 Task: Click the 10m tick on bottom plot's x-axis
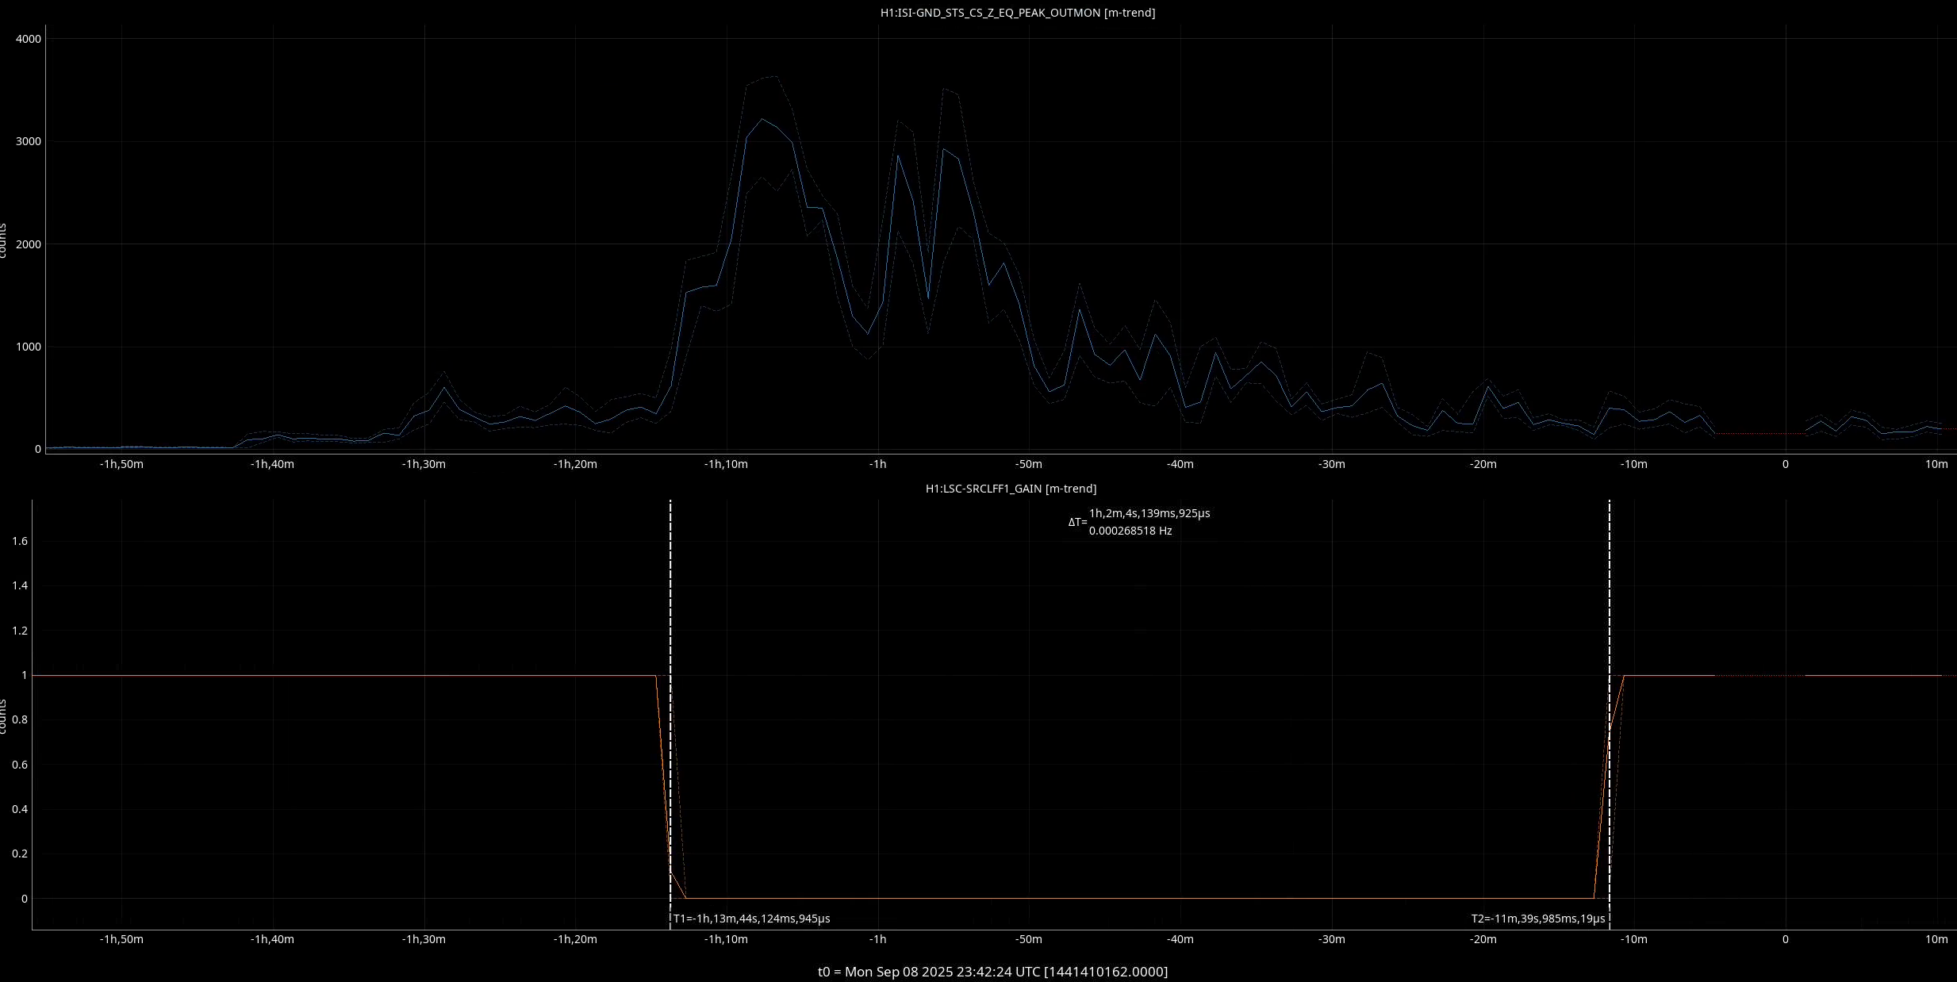click(1936, 939)
